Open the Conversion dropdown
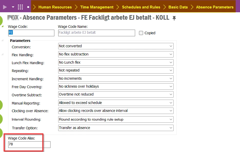Viewport: 240px width, 152px height. (116, 46)
